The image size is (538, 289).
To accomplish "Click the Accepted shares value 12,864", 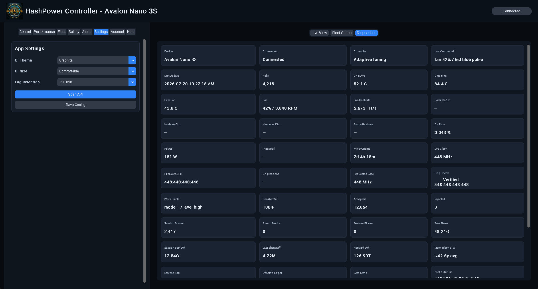I will [x=361, y=207].
